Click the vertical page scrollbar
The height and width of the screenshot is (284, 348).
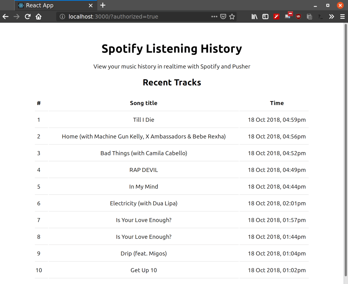[x=346, y=150]
